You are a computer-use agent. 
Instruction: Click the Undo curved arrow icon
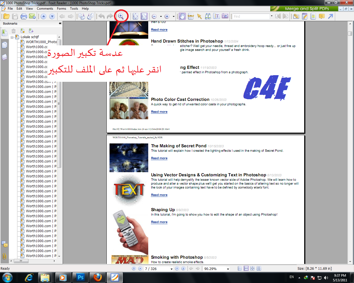101,17
